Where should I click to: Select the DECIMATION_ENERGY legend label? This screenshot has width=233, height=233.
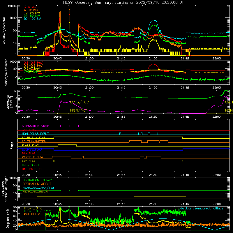pyautogui.click(x=37, y=180)
